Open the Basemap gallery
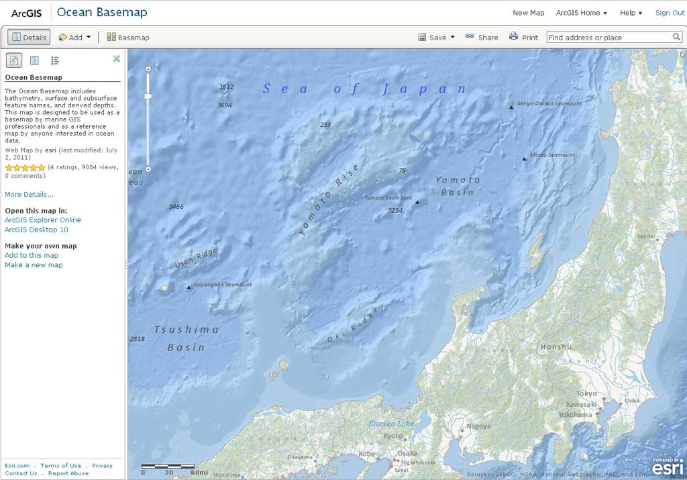 tap(128, 38)
